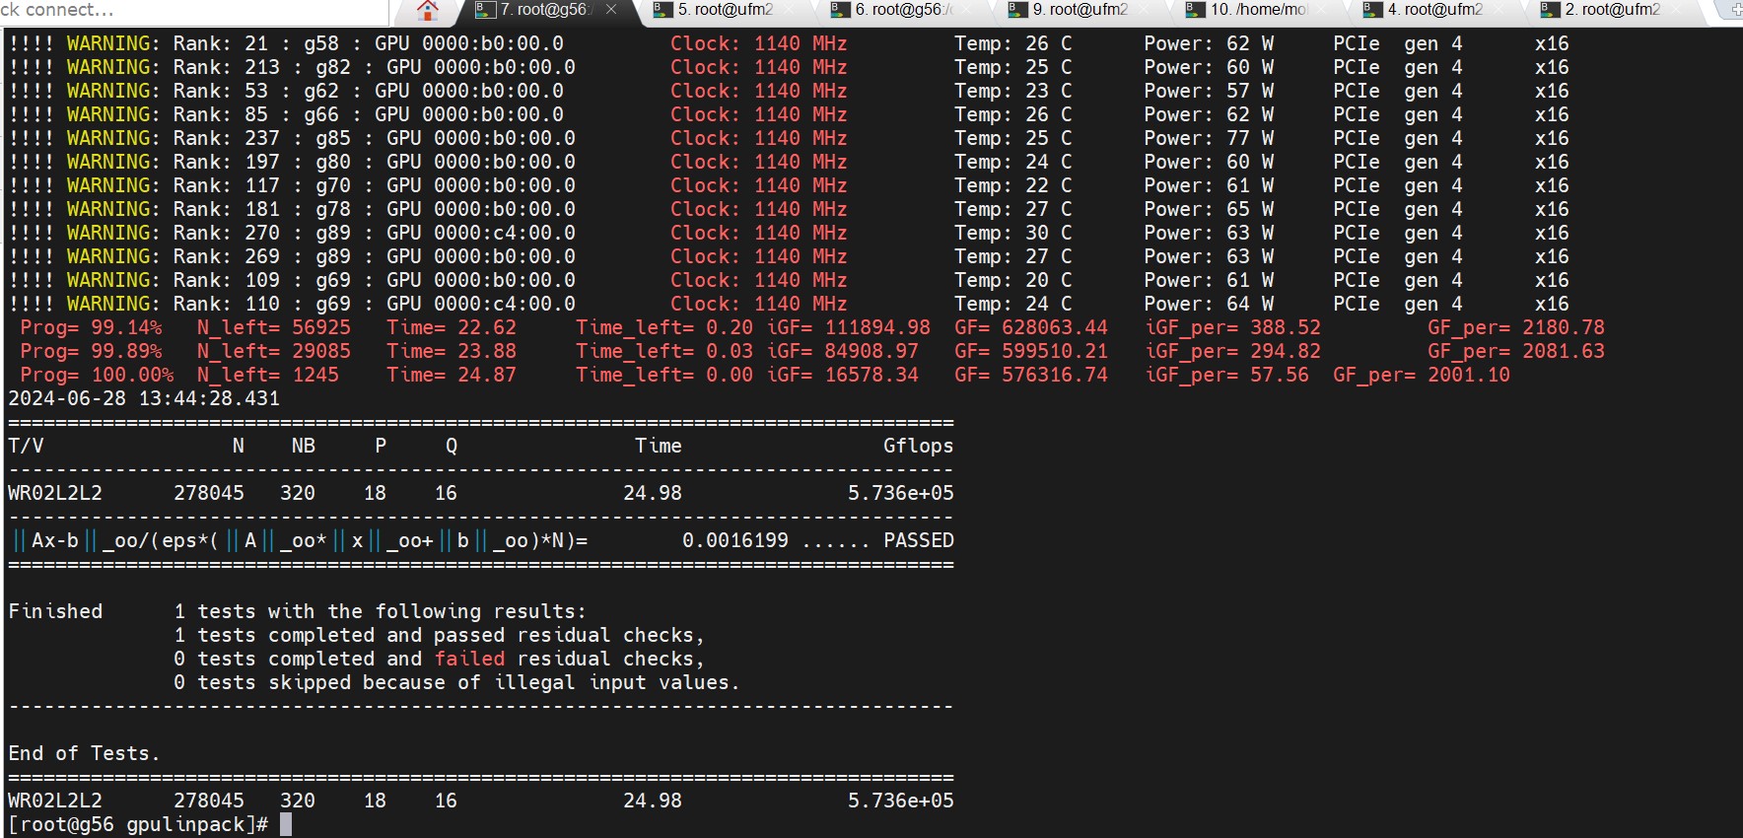
Task: Open a new terminal tab
Action: 1735,10
